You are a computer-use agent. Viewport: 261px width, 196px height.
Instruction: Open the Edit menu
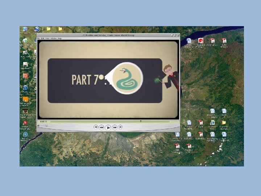(43, 38)
